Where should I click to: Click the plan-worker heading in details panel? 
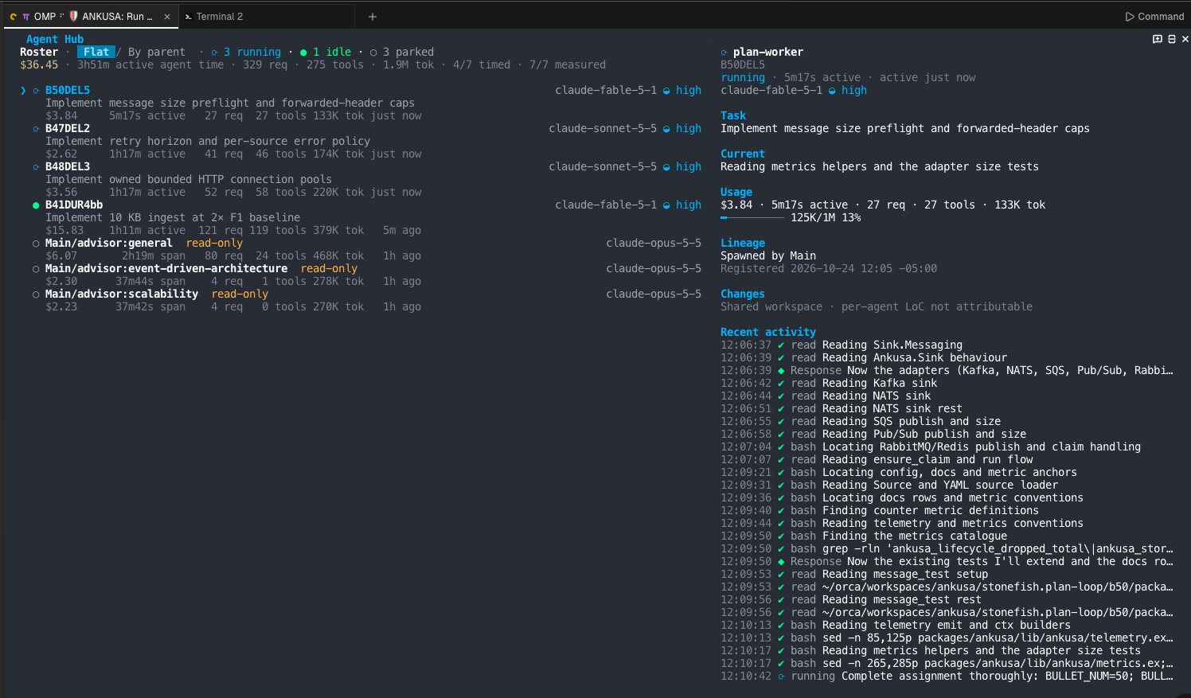pos(768,52)
